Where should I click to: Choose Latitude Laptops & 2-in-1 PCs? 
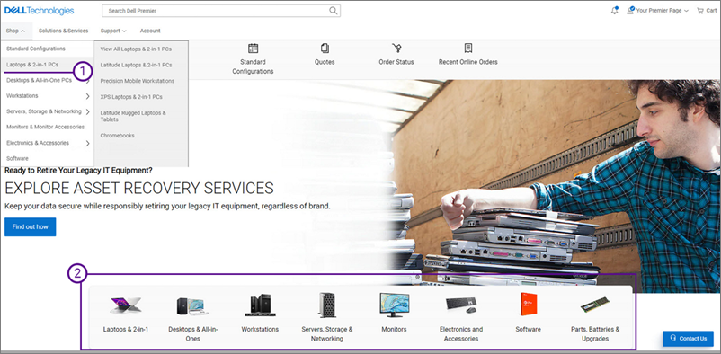136,65
